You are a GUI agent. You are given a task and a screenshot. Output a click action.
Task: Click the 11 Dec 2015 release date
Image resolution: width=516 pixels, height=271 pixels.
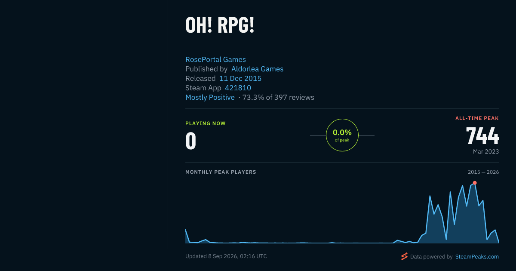pyautogui.click(x=240, y=78)
